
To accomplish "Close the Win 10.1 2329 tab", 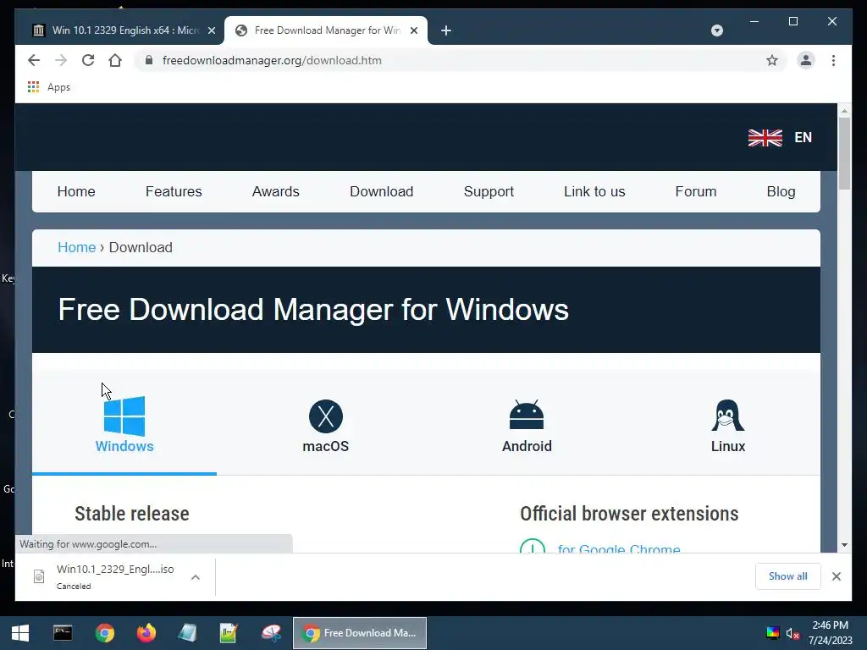I will 211,30.
